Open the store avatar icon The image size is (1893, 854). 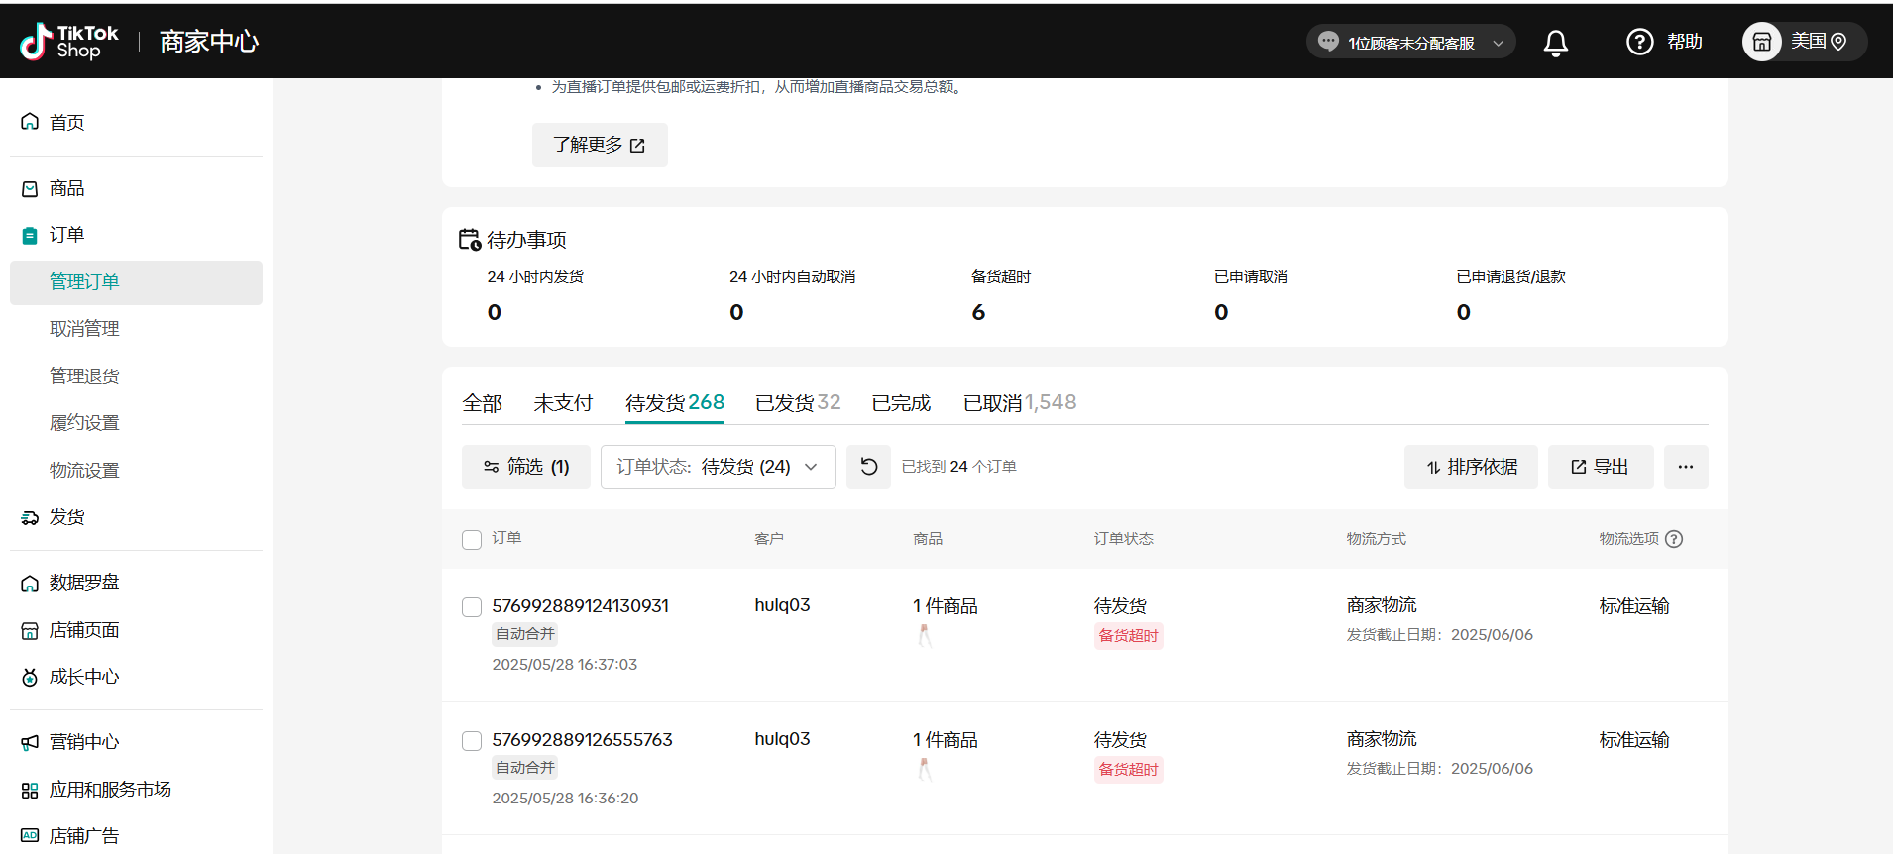point(1762,42)
